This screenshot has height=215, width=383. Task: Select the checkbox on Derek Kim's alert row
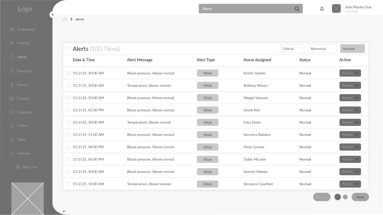(x=68, y=110)
